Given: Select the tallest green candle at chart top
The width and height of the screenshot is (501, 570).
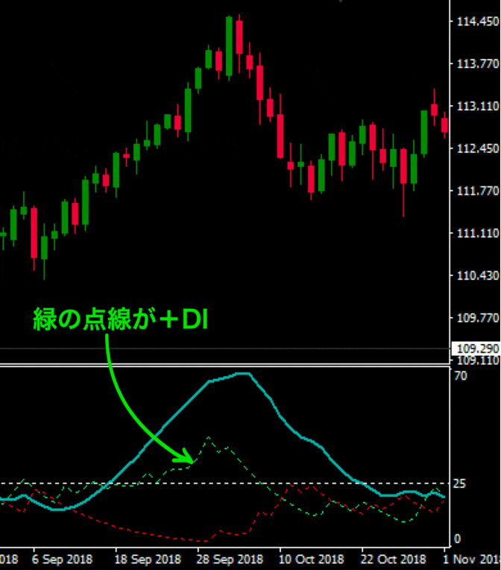Looking at the screenshot, I should (230, 45).
